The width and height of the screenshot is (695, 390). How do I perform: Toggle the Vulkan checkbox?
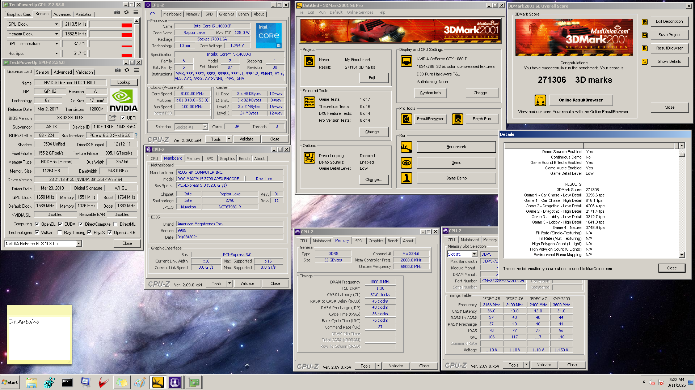click(x=37, y=232)
